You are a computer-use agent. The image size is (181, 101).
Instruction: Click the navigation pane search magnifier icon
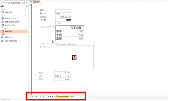[x=26, y=6]
